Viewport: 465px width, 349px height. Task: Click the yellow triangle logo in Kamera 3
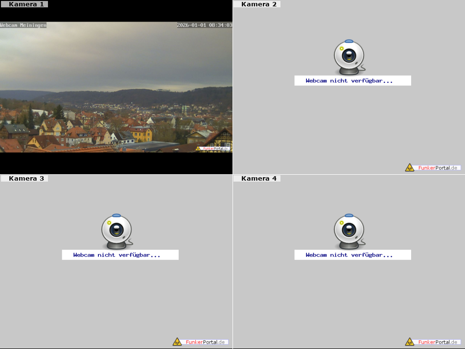177,342
